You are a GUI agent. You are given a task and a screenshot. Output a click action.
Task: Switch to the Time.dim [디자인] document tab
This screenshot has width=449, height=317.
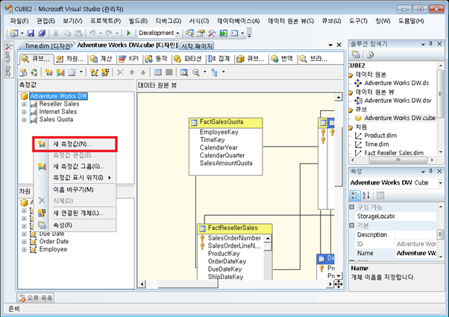click(45, 46)
